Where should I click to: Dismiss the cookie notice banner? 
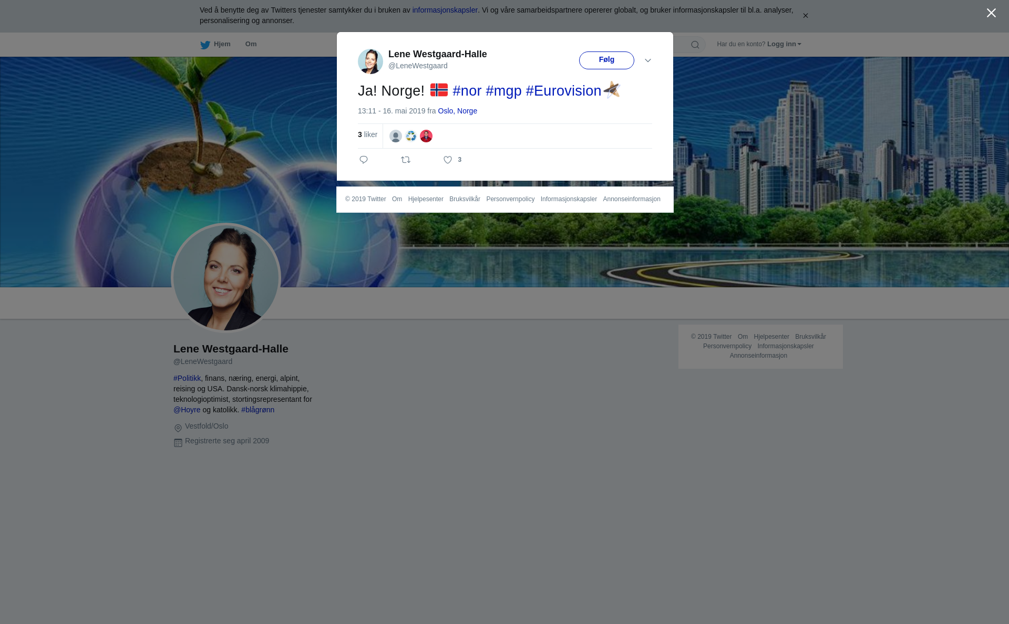point(805,16)
